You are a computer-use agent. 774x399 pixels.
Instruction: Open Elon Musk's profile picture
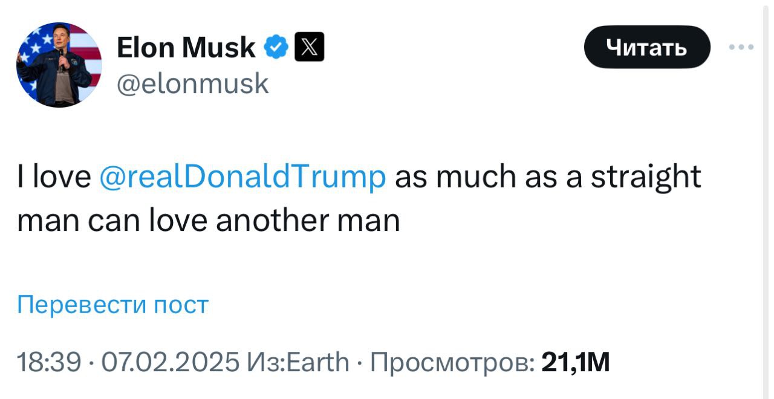[x=59, y=65]
